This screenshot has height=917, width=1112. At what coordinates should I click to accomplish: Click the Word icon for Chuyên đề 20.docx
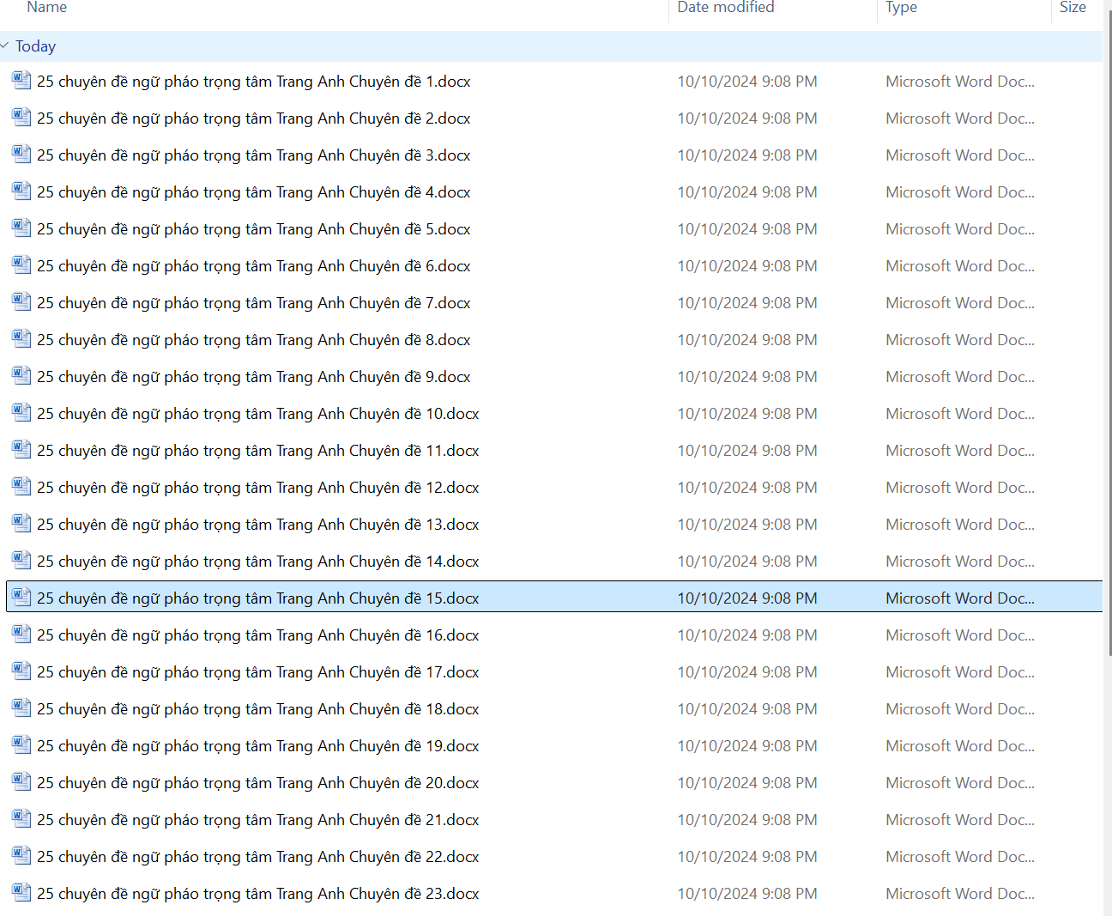(x=21, y=782)
